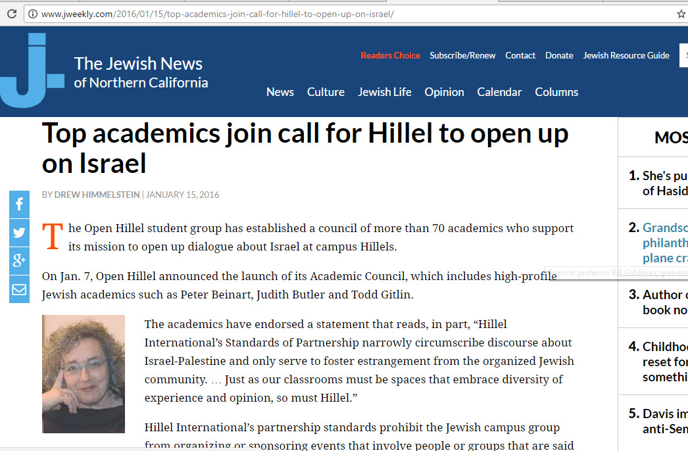
Task: Email this article envelope icon
Action: (x=19, y=289)
